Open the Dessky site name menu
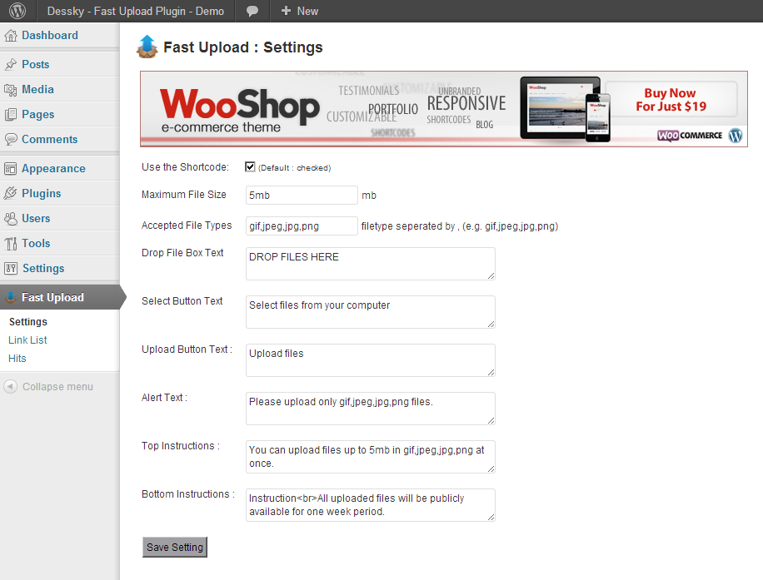This screenshot has width=763, height=580. [x=135, y=11]
